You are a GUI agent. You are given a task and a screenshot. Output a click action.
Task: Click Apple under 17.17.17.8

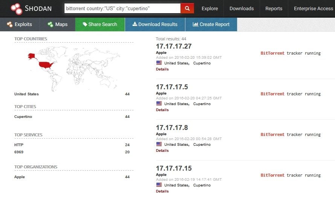(161, 134)
